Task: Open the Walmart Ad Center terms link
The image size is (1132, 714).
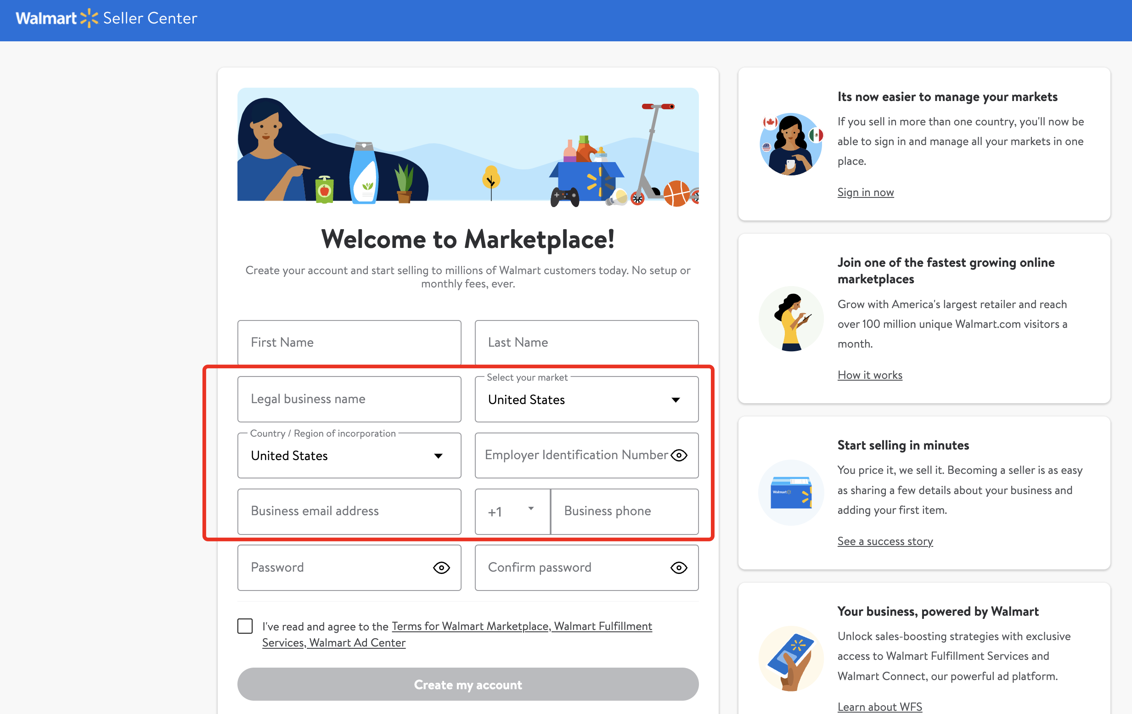Action: tap(357, 642)
